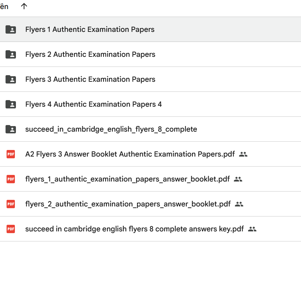Click PDF icon of A2 Flyers 3 Answer Booklet

[11, 154]
